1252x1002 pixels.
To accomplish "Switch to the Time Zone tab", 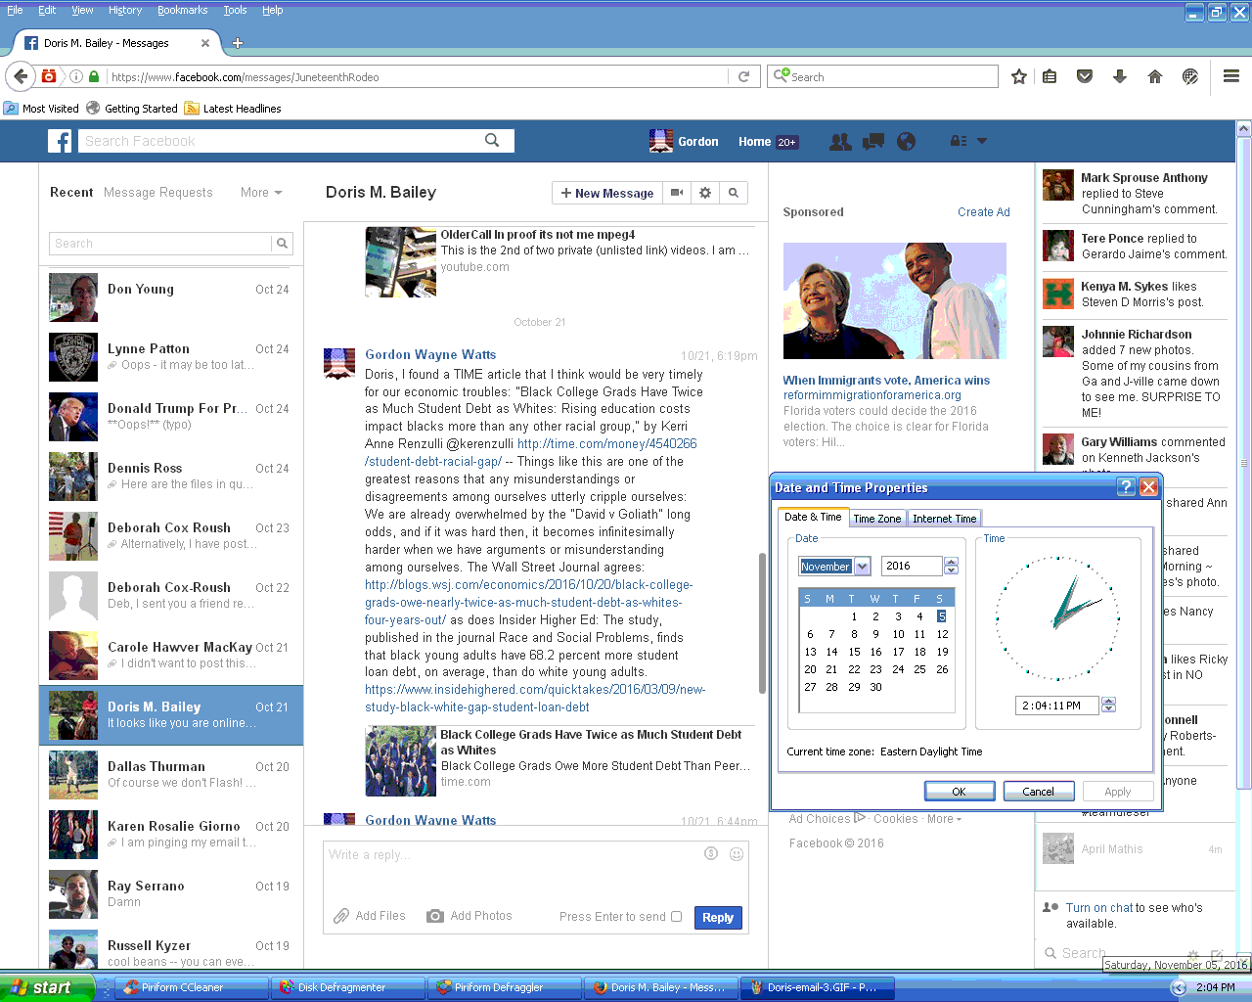I will point(876,519).
